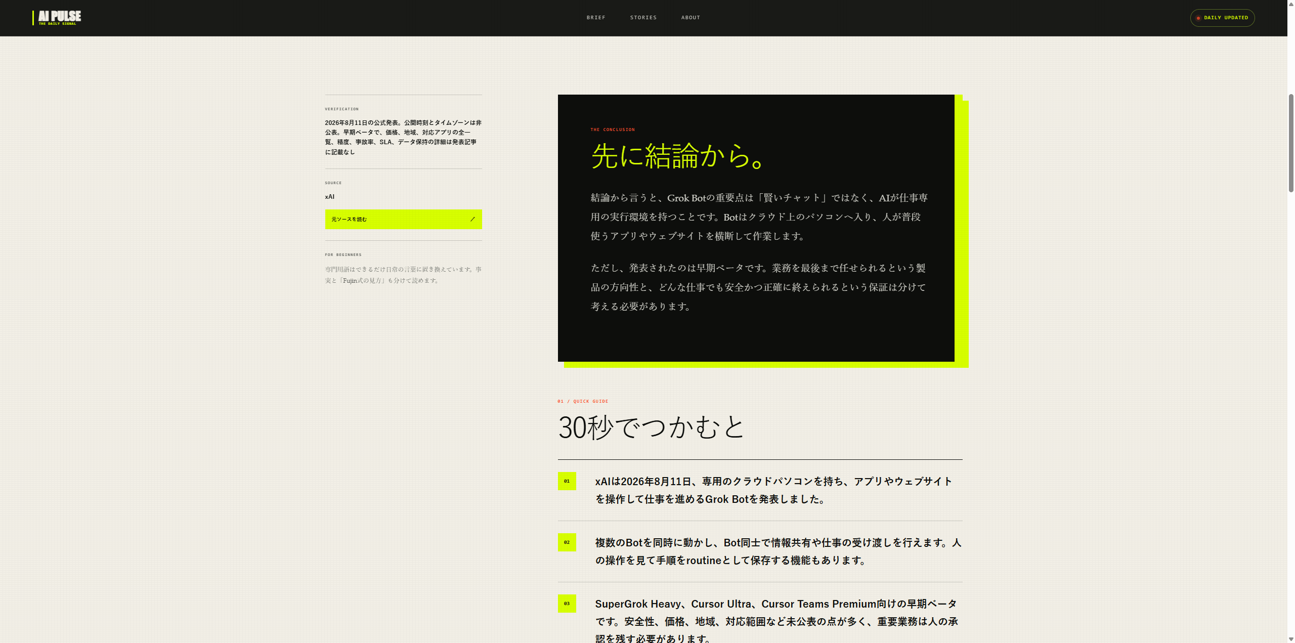Image resolution: width=1295 pixels, height=643 pixels.
Task: Click the scrollbar down arrow
Action: coord(1291,639)
